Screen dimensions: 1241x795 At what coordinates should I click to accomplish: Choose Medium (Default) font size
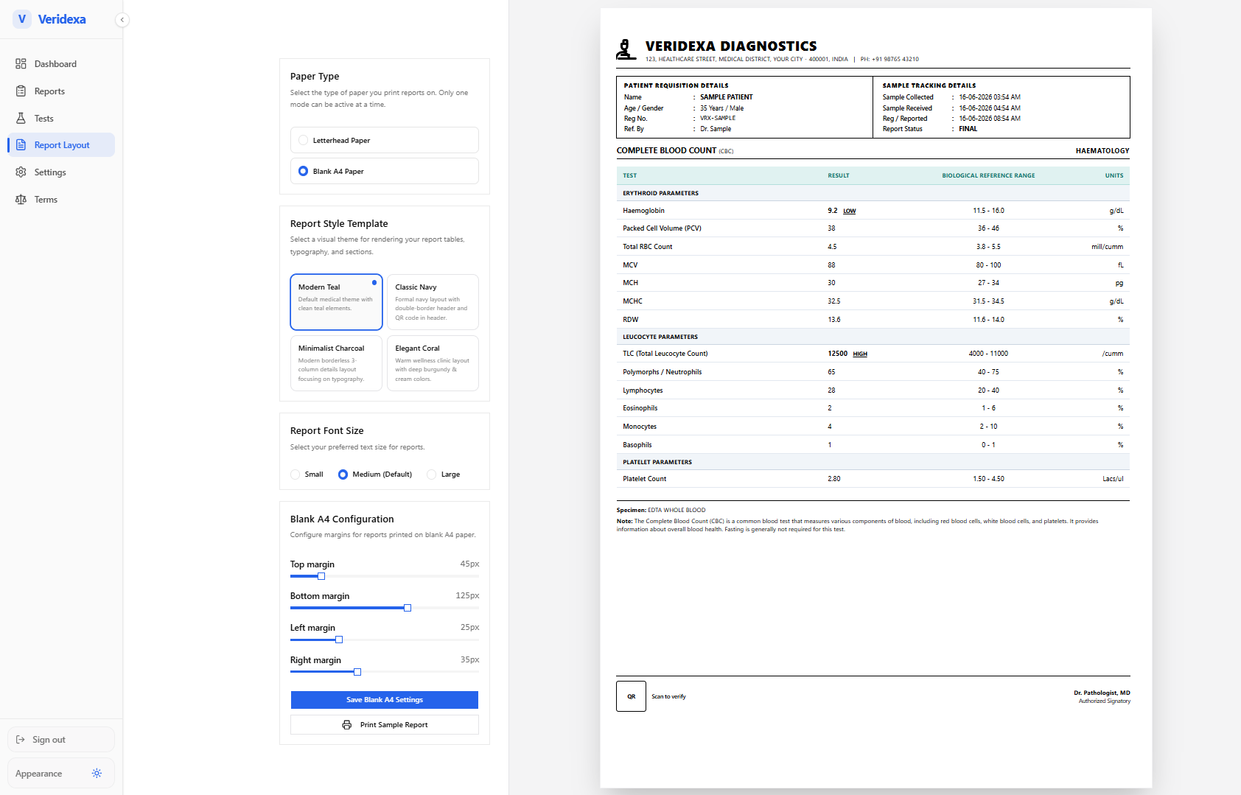(x=375, y=474)
